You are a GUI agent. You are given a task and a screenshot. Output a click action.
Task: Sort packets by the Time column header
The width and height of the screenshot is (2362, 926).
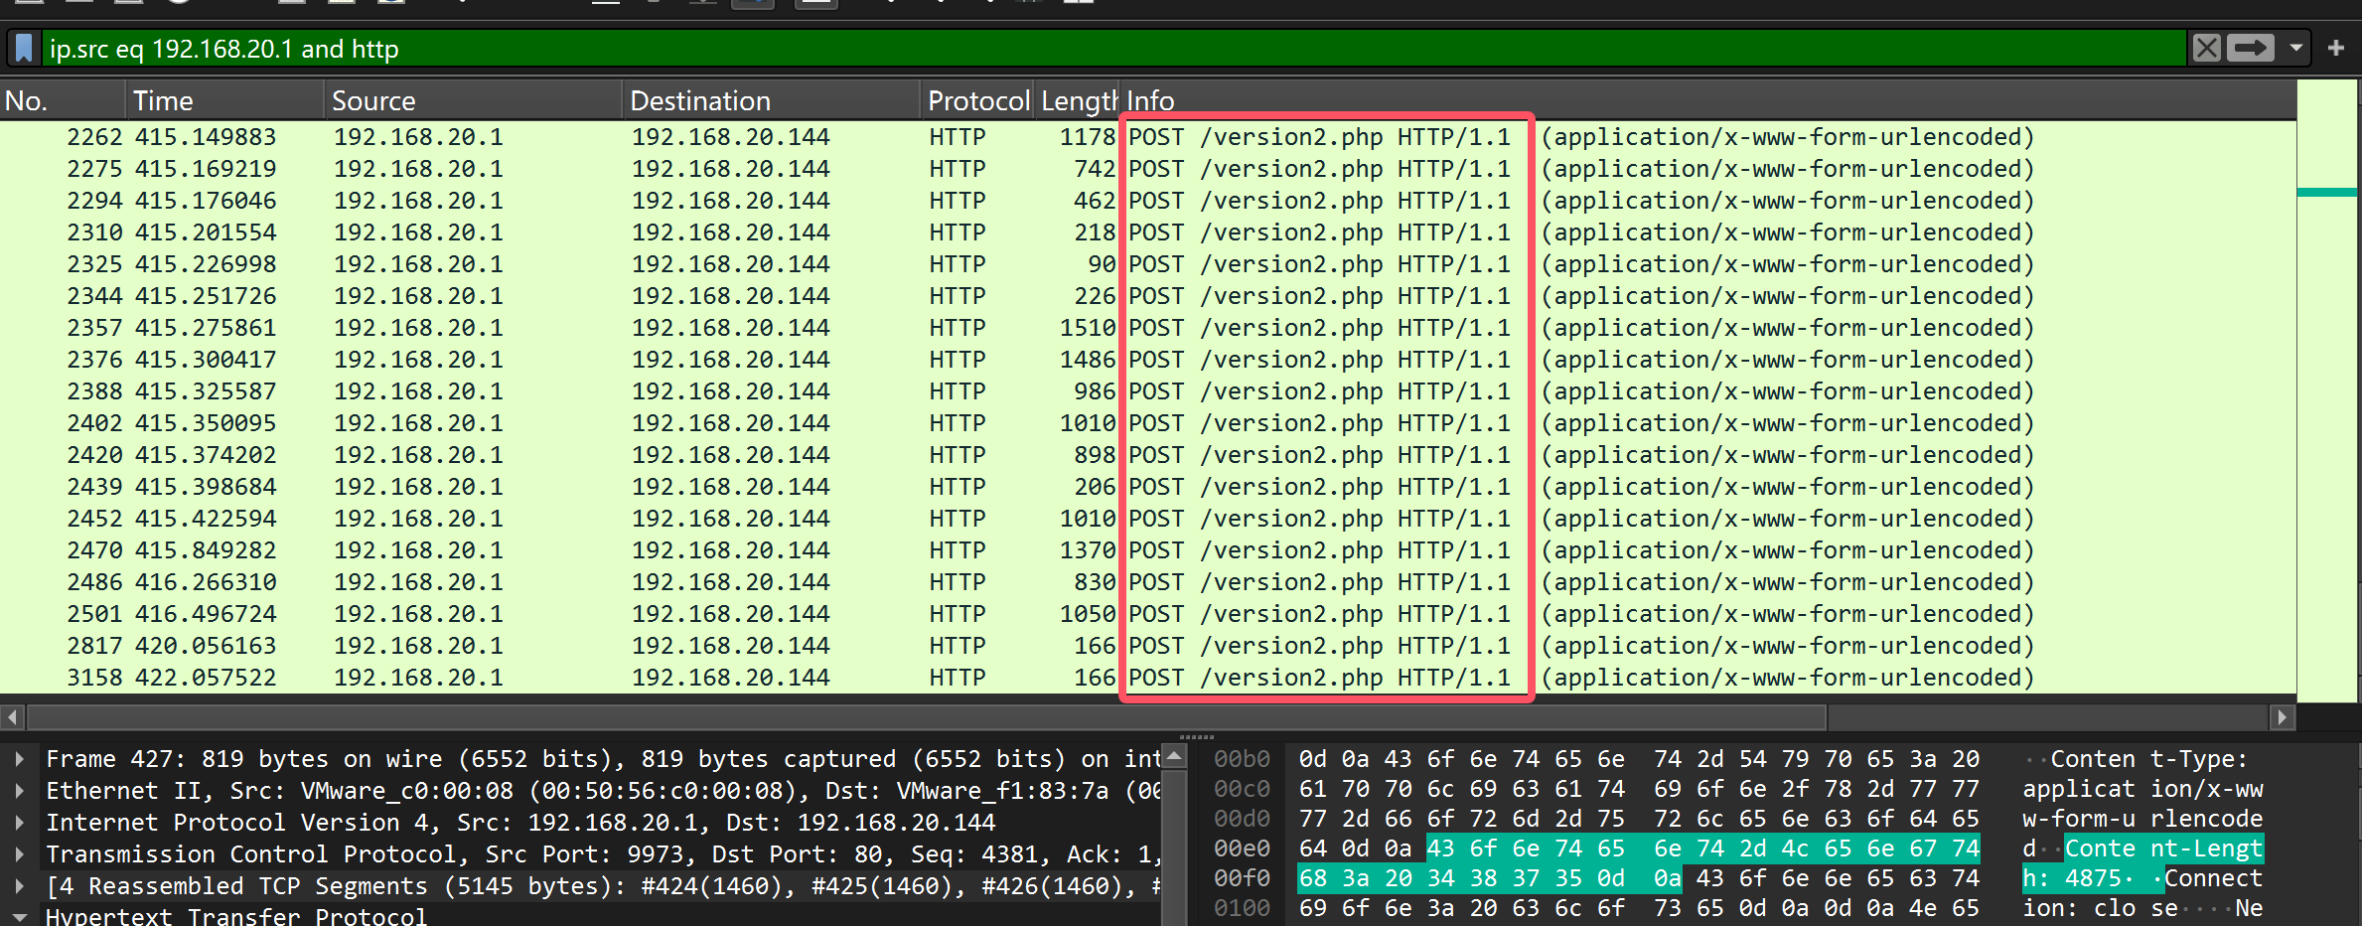pos(163,101)
